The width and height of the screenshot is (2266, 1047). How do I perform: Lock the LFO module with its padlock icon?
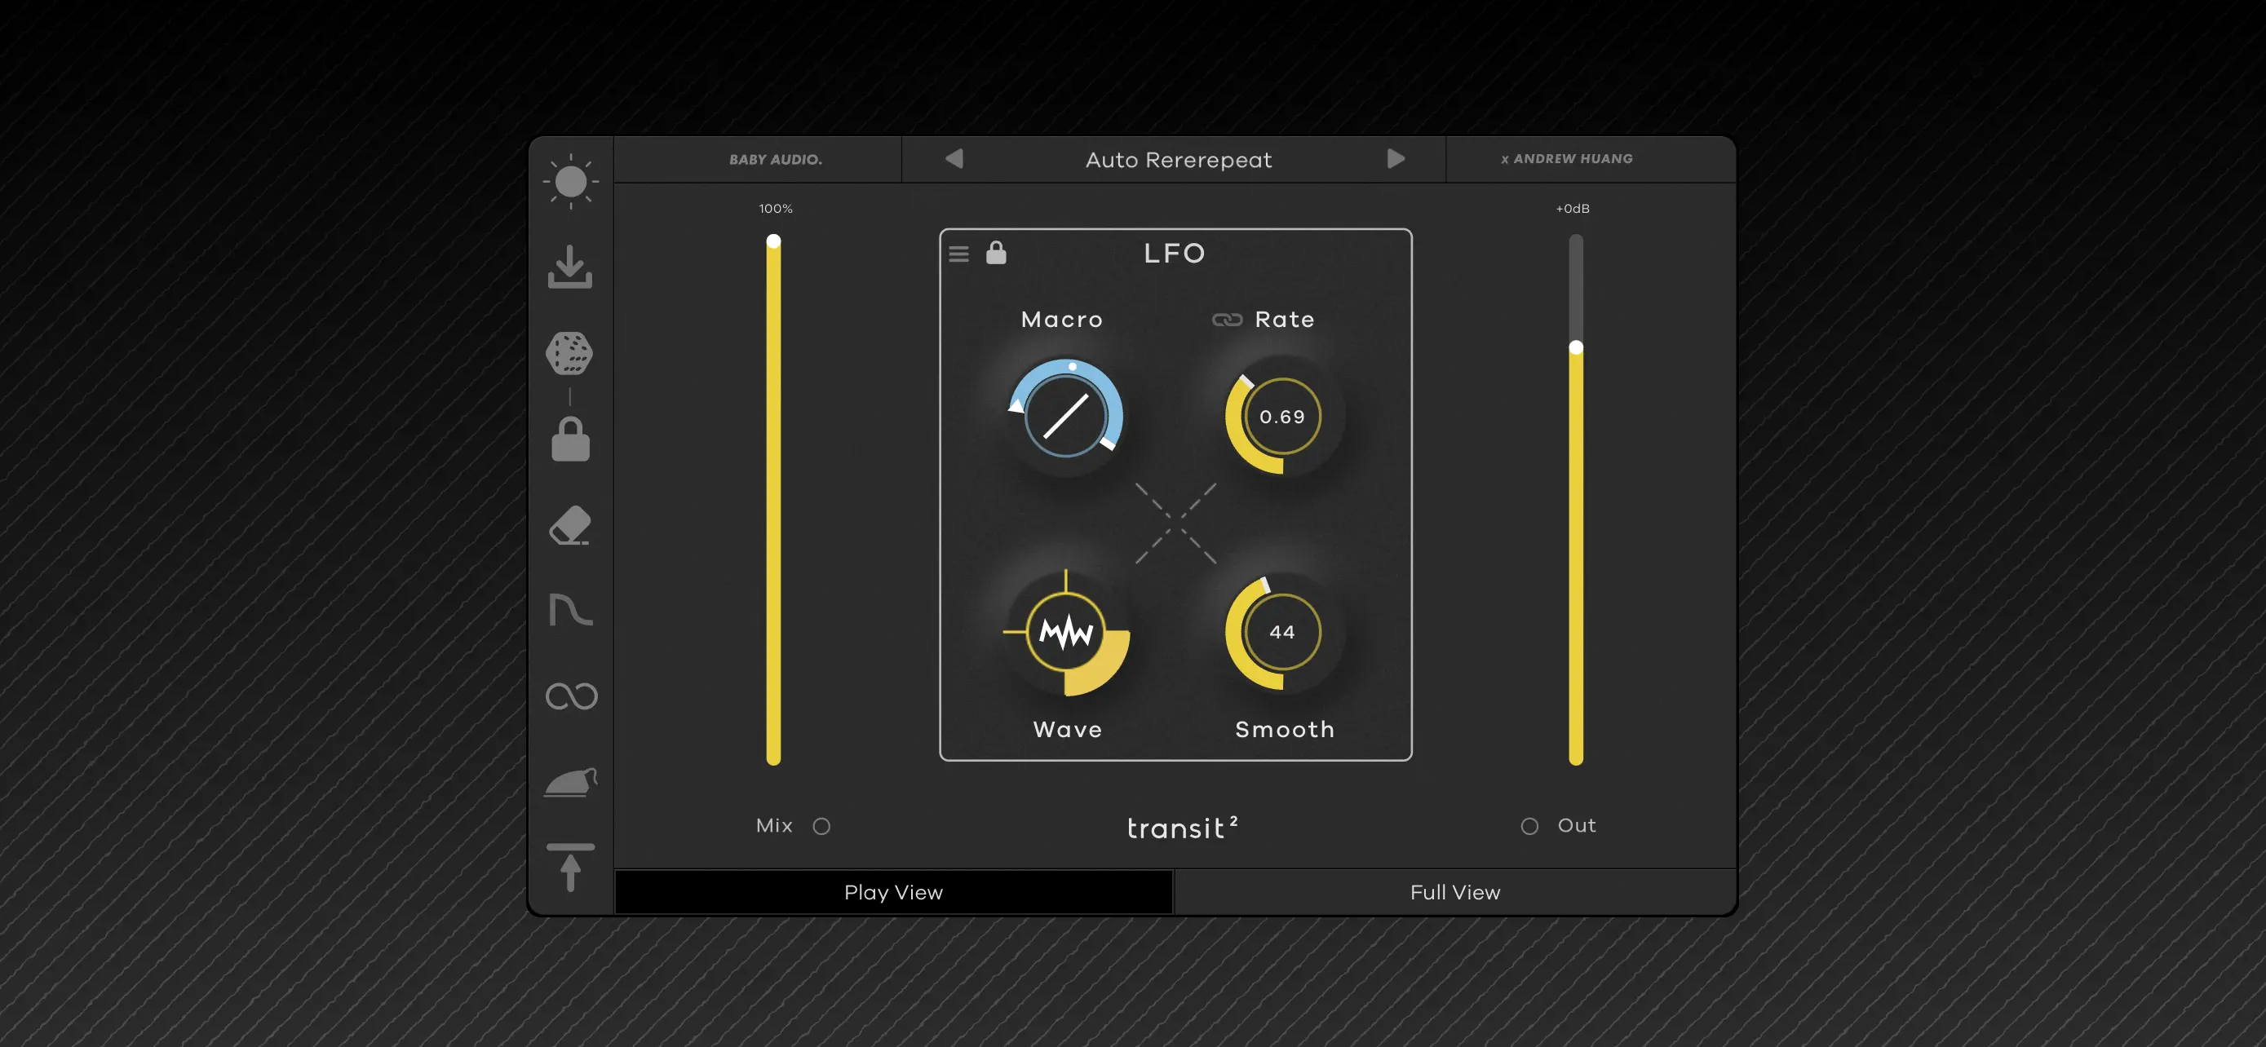point(997,254)
